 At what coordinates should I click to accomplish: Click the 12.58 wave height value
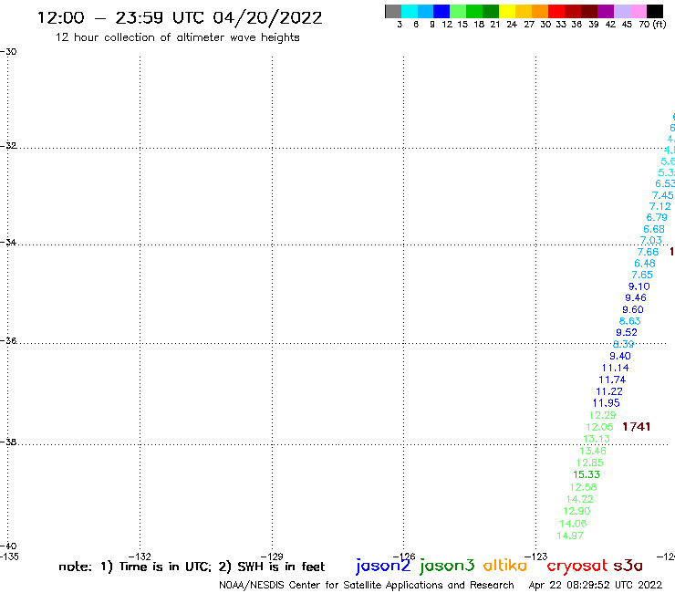pyautogui.click(x=583, y=487)
